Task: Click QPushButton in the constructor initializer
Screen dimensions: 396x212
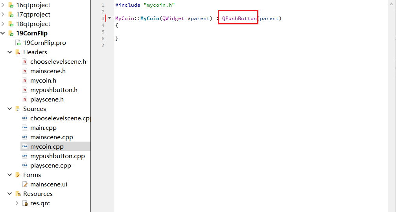Action: click(x=239, y=18)
